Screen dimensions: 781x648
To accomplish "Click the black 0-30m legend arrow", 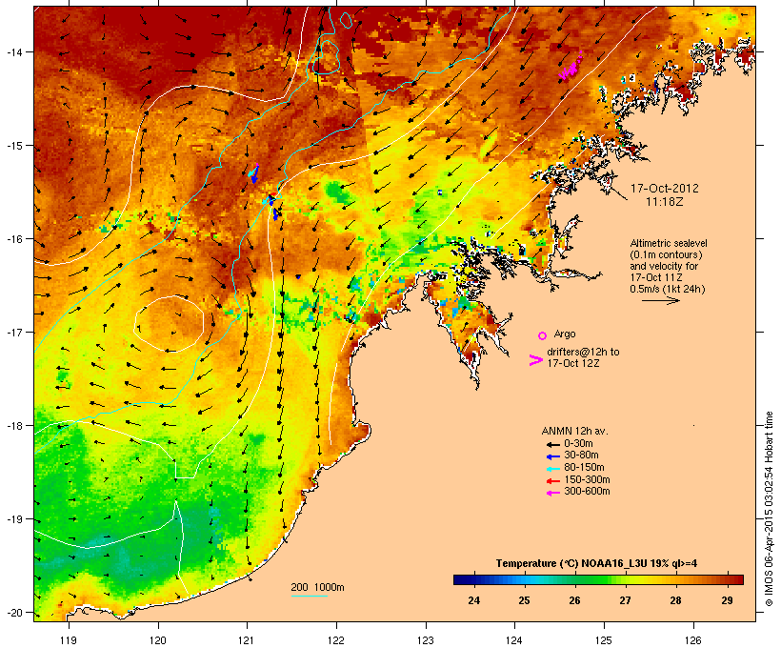I will 552,444.
